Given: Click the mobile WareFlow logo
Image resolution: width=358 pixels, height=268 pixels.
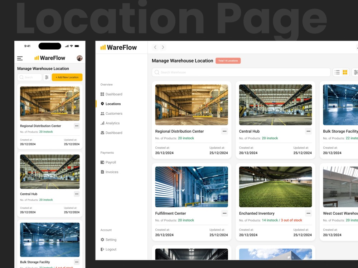Looking at the screenshot, I should pyautogui.click(x=50, y=58).
